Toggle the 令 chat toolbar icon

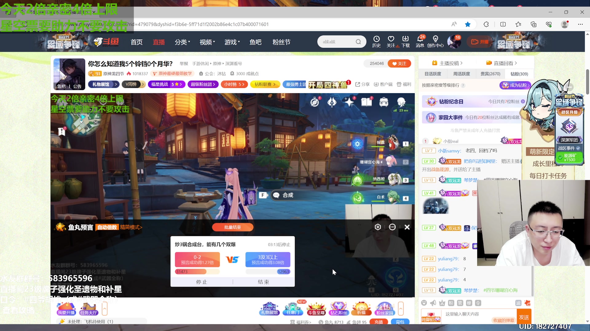(478, 303)
